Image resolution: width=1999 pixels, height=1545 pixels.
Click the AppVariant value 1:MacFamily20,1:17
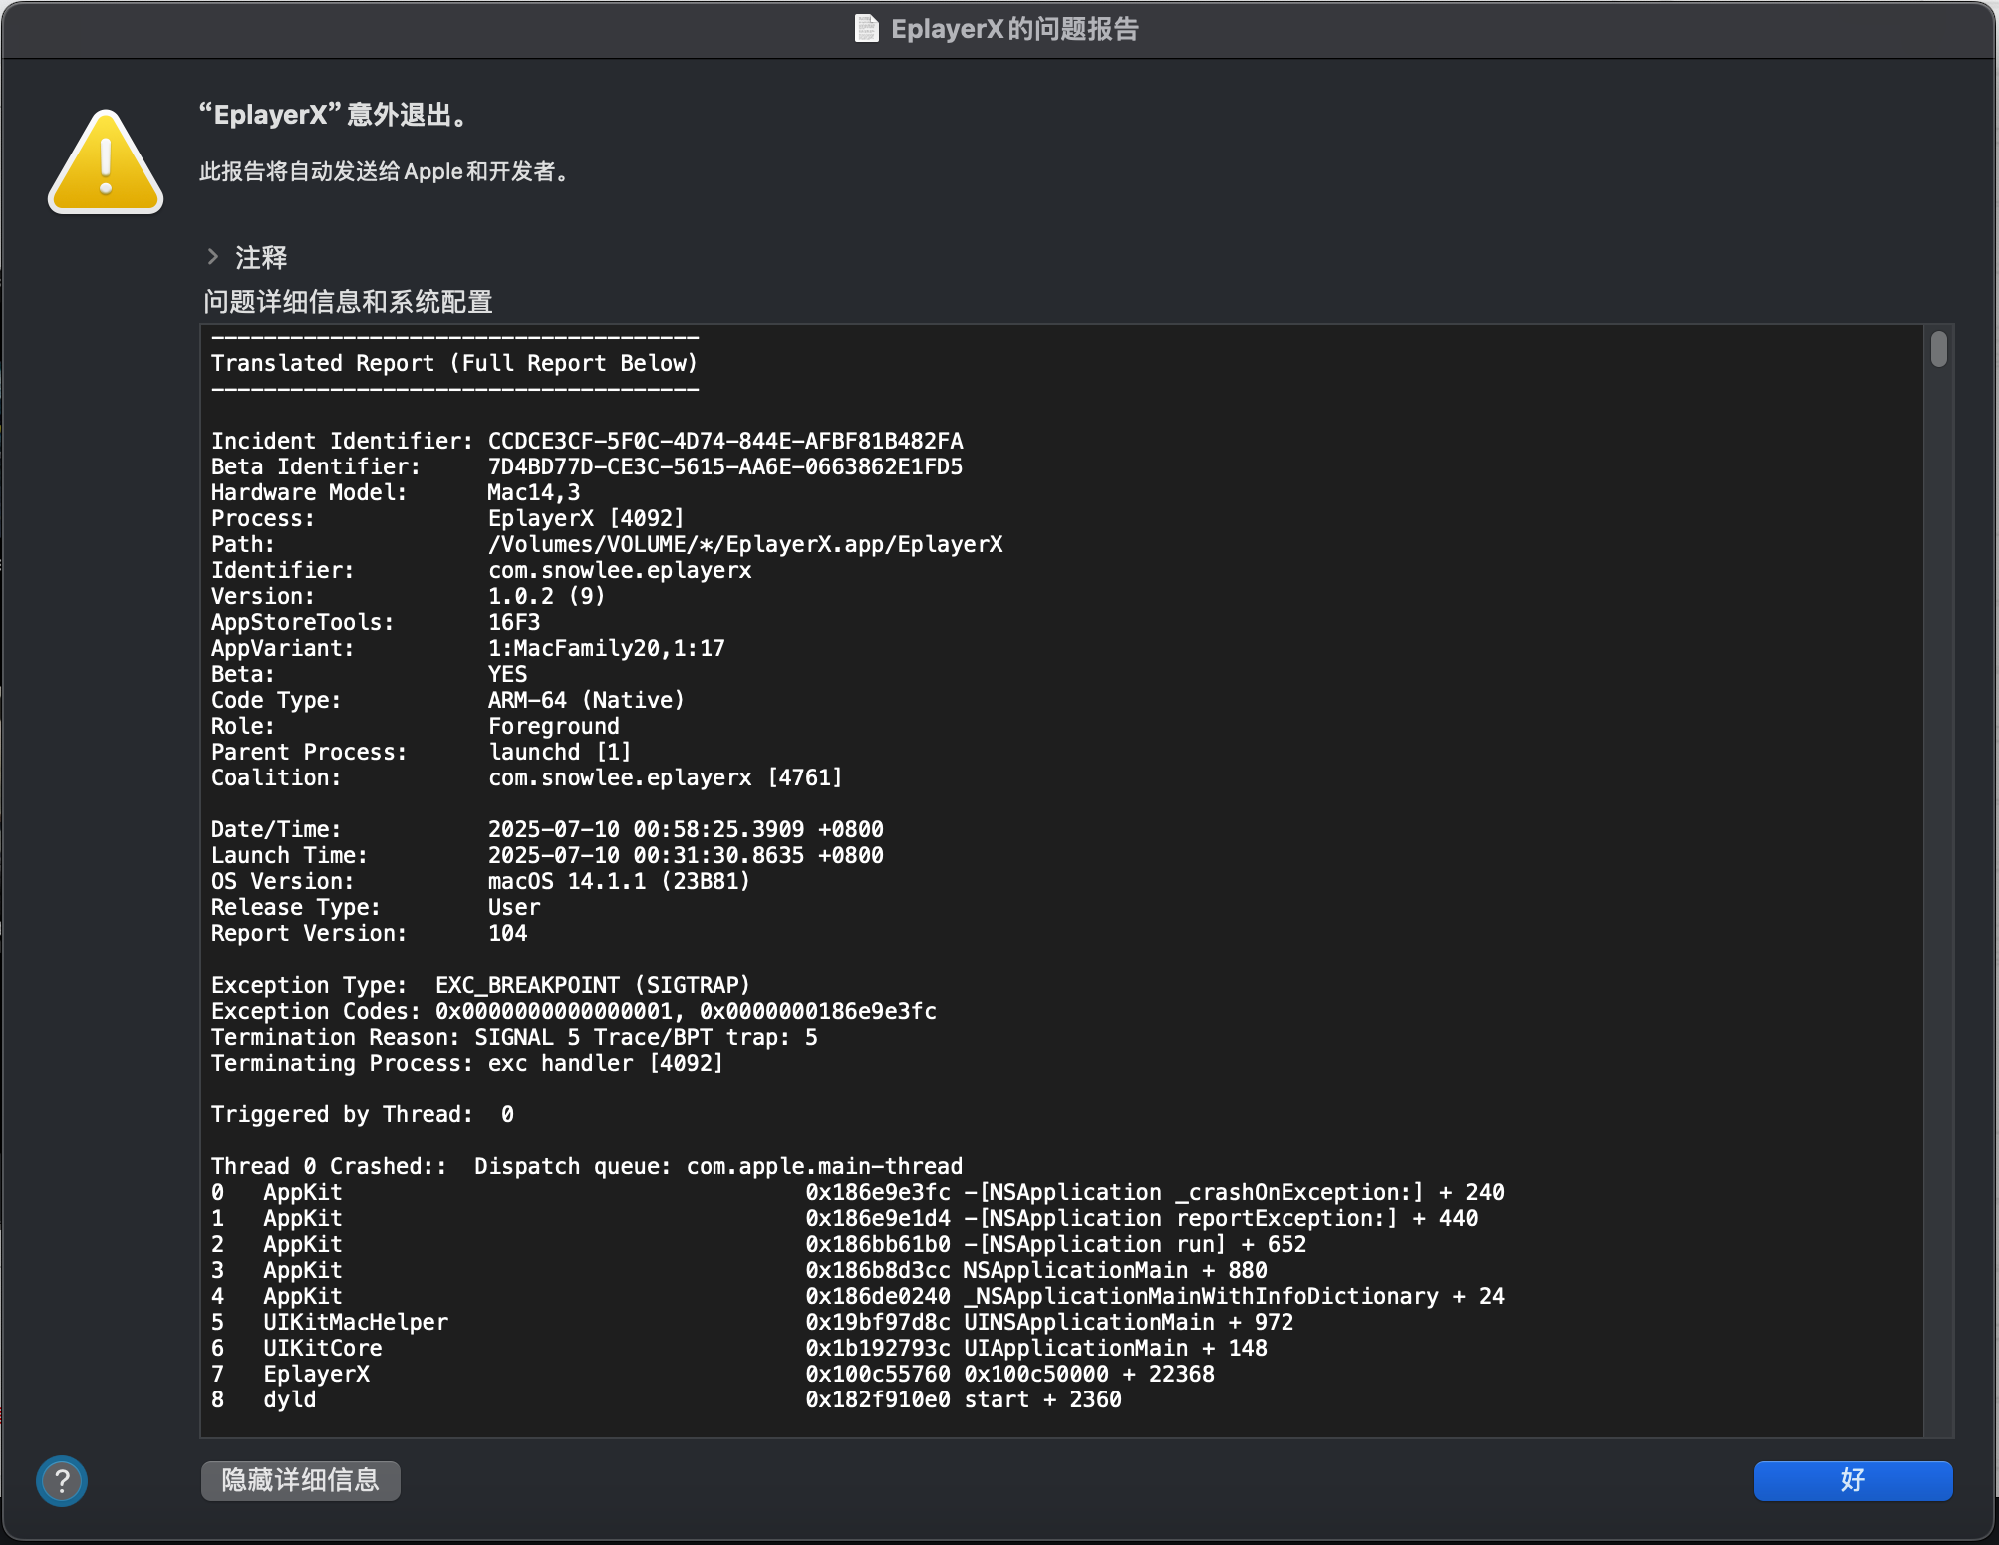click(x=607, y=648)
